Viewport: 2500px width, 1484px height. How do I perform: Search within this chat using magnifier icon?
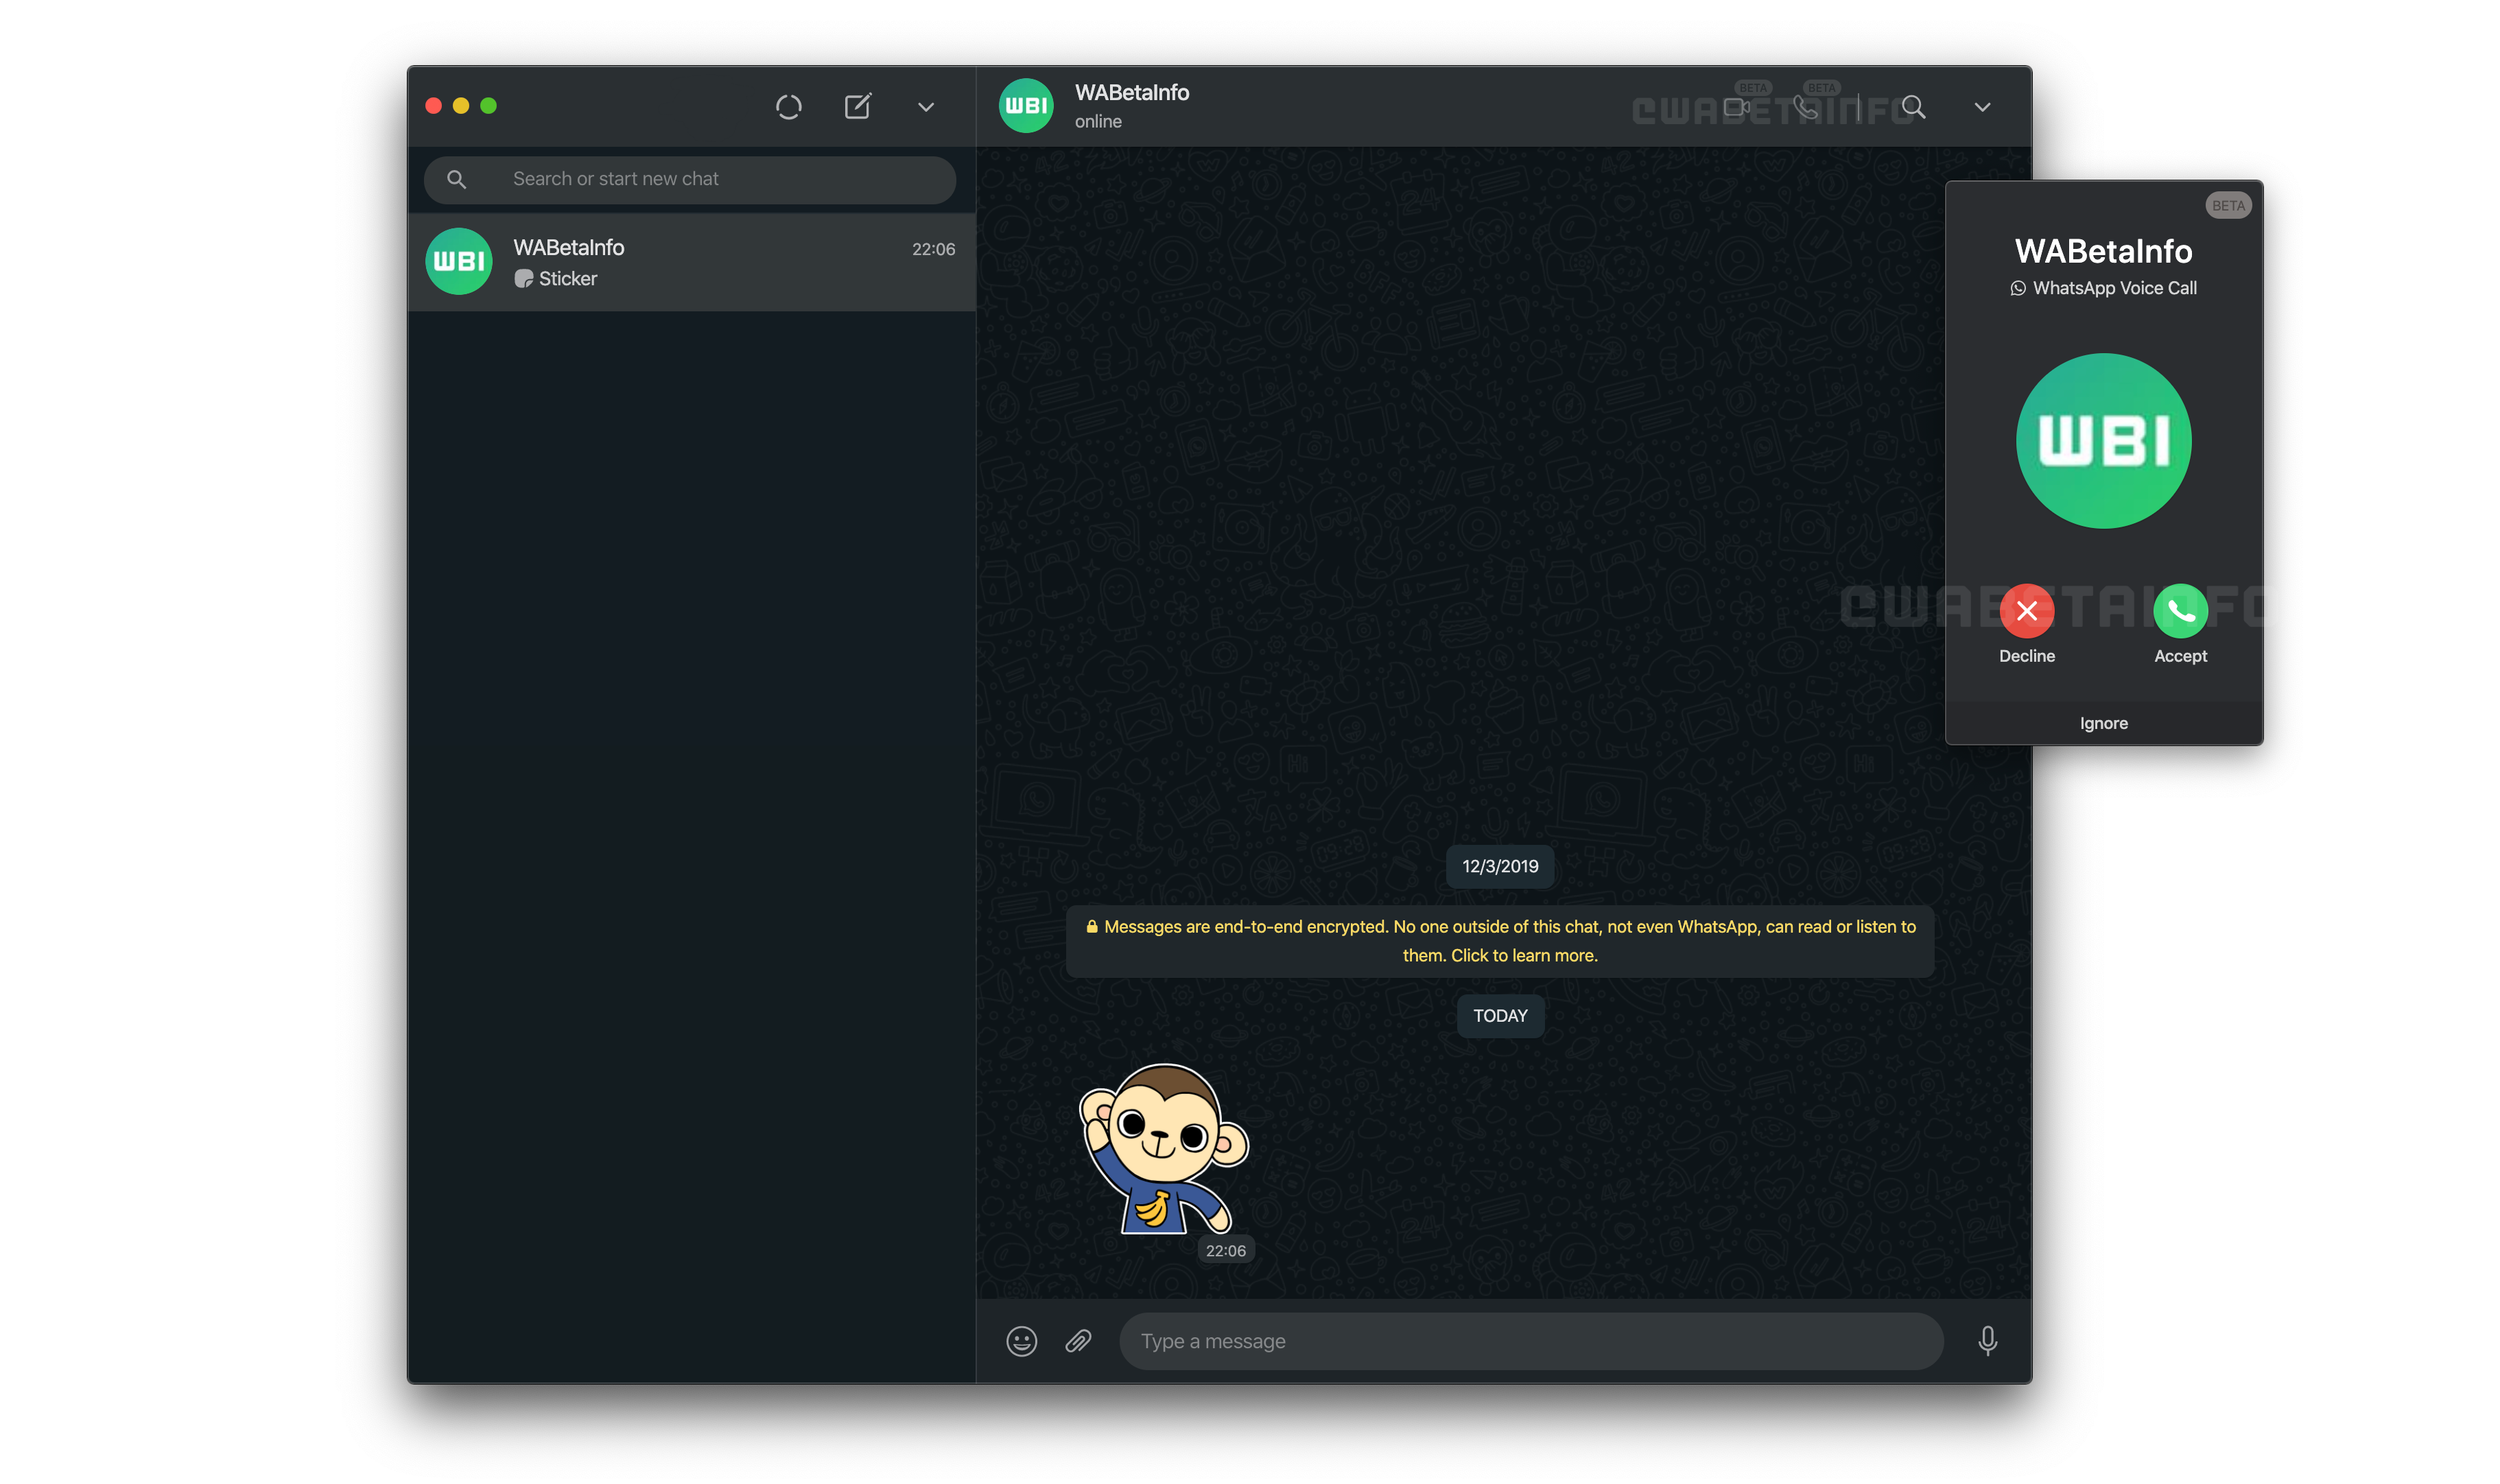[x=1913, y=107]
